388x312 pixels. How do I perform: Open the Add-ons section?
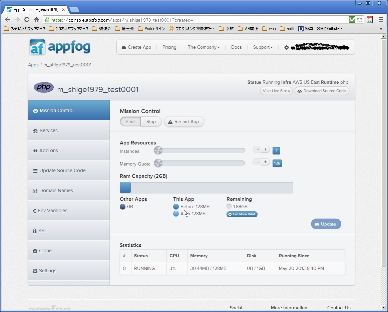pyautogui.click(x=69, y=150)
